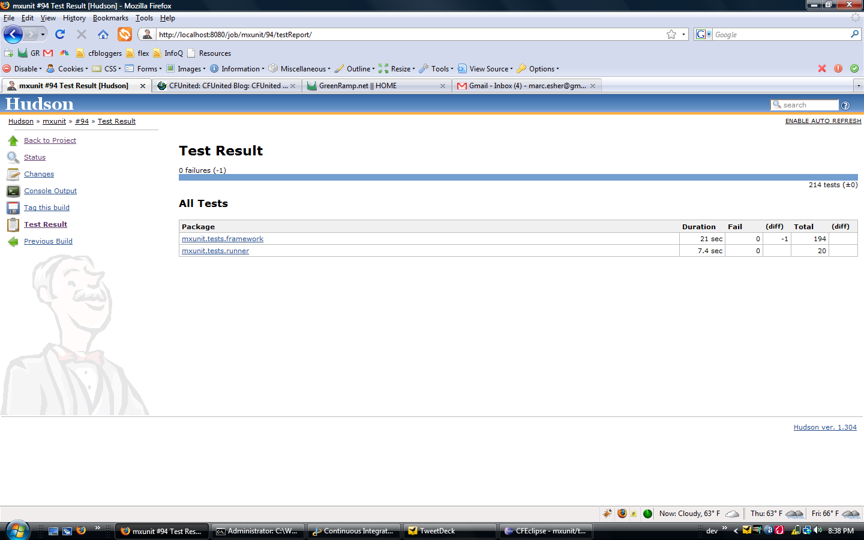Click the blue test results progress bar

click(518, 178)
